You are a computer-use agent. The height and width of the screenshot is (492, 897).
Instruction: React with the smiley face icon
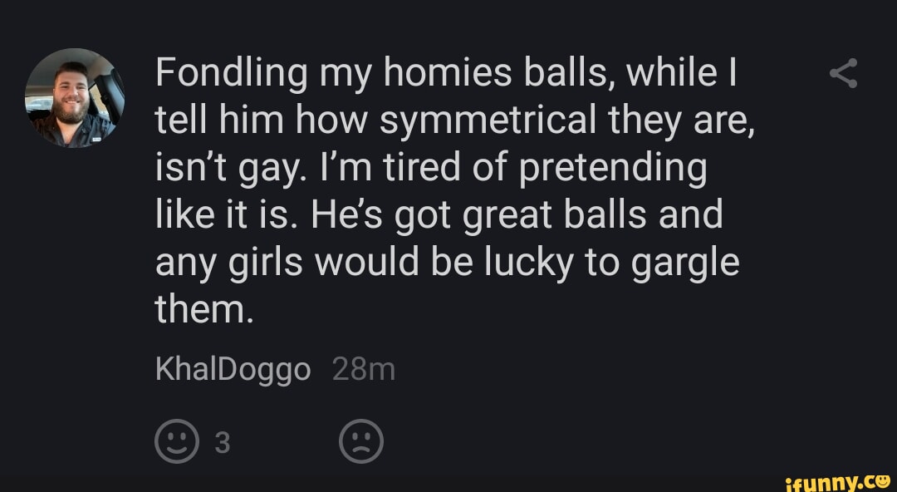point(177,442)
